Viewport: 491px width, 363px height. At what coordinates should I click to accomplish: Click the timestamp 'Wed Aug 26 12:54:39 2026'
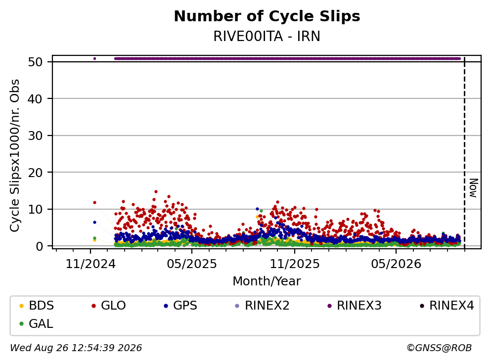point(76,348)
